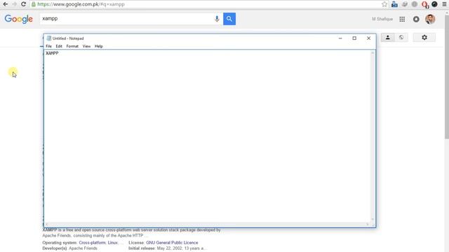This screenshot has height=252, width=449.
Task: Open GNU General Public Licence link
Action: (x=172, y=243)
